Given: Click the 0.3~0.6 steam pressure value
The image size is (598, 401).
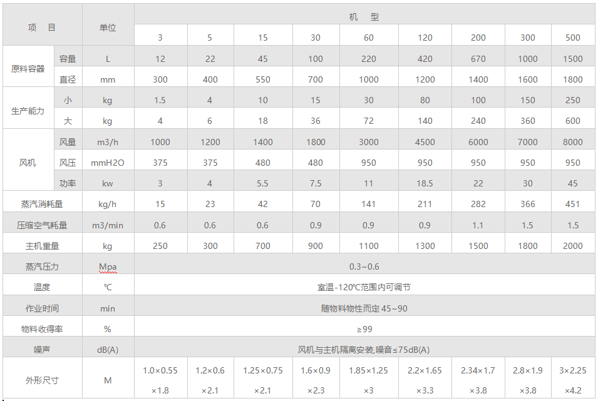Looking at the screenshot, I should (x=364, y=266).
